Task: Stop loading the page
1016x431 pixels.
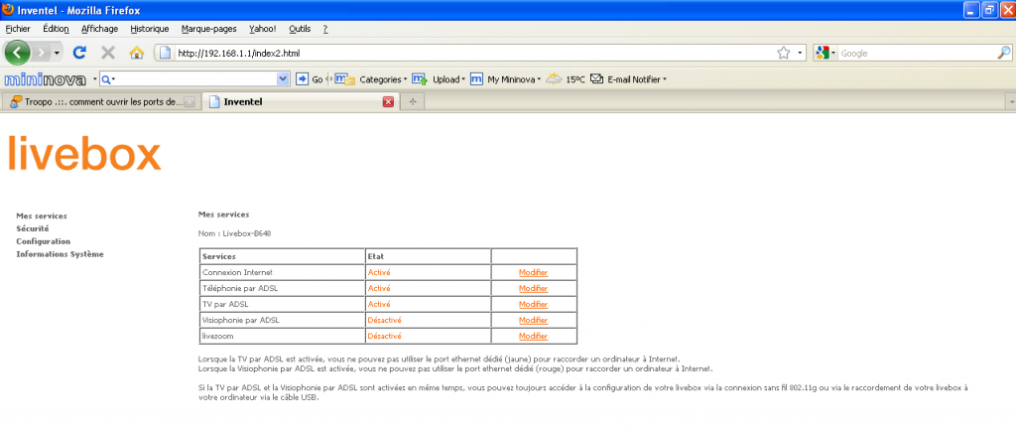Action: 108,53
